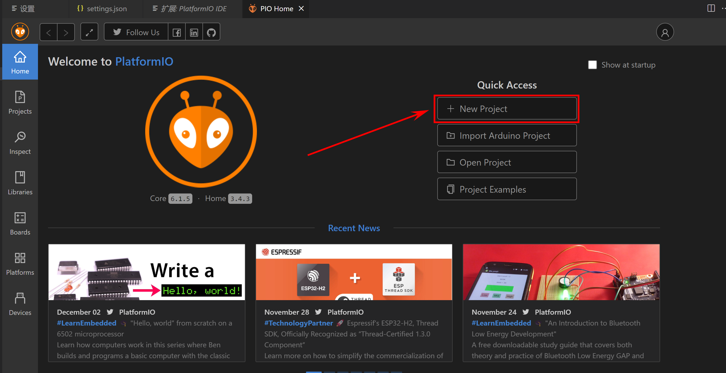Go to the Libraries section
Viewport: 726px width, 373px height.
[x=20, y=183]
